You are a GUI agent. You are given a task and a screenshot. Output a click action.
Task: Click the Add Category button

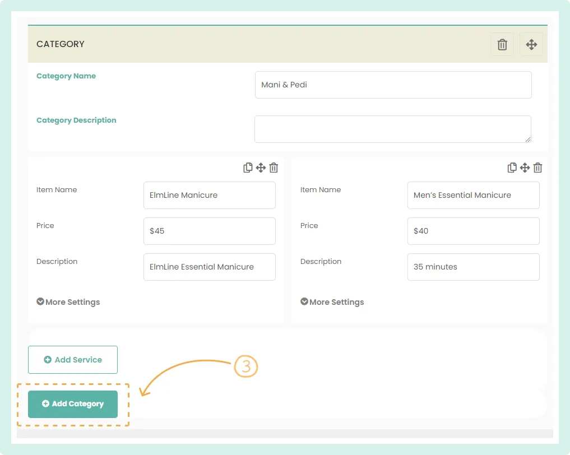tap(73, 404)
